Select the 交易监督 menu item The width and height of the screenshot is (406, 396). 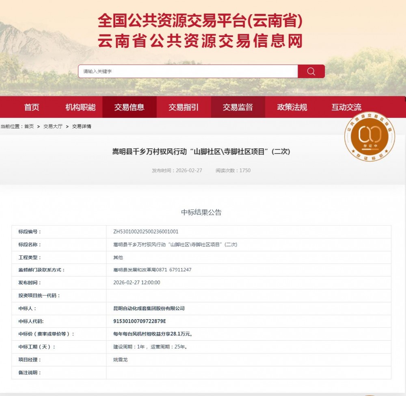point(238,107)
